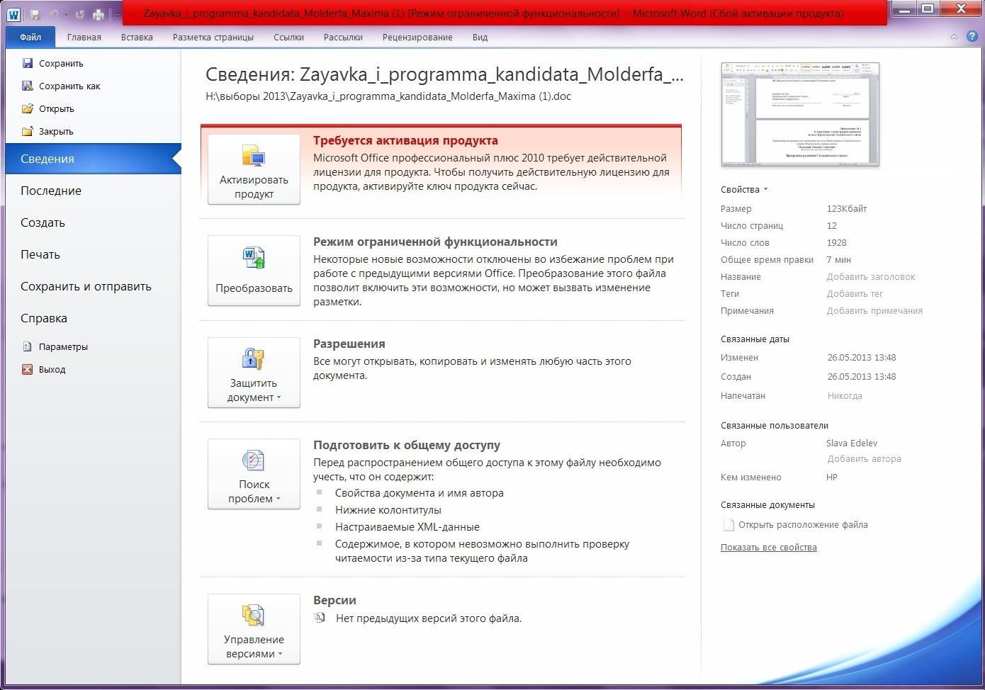
Task: Click Кем изменено value HP
Action: 832,477
